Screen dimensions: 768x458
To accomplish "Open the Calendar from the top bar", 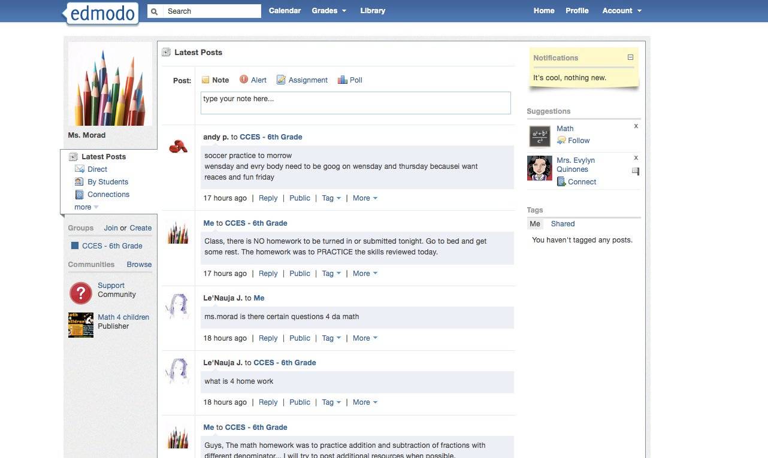I will click(285, 10).
